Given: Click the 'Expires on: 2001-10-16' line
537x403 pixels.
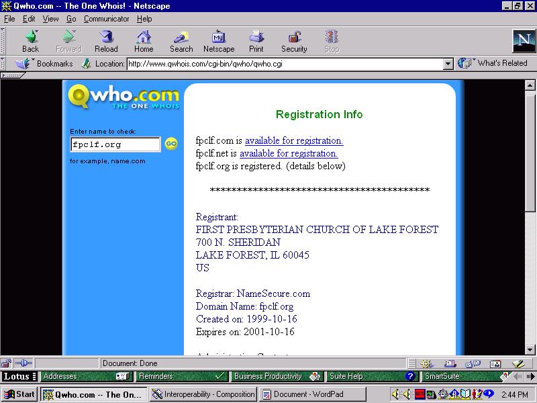Looking at the screenshot, I should pos(245,331).
